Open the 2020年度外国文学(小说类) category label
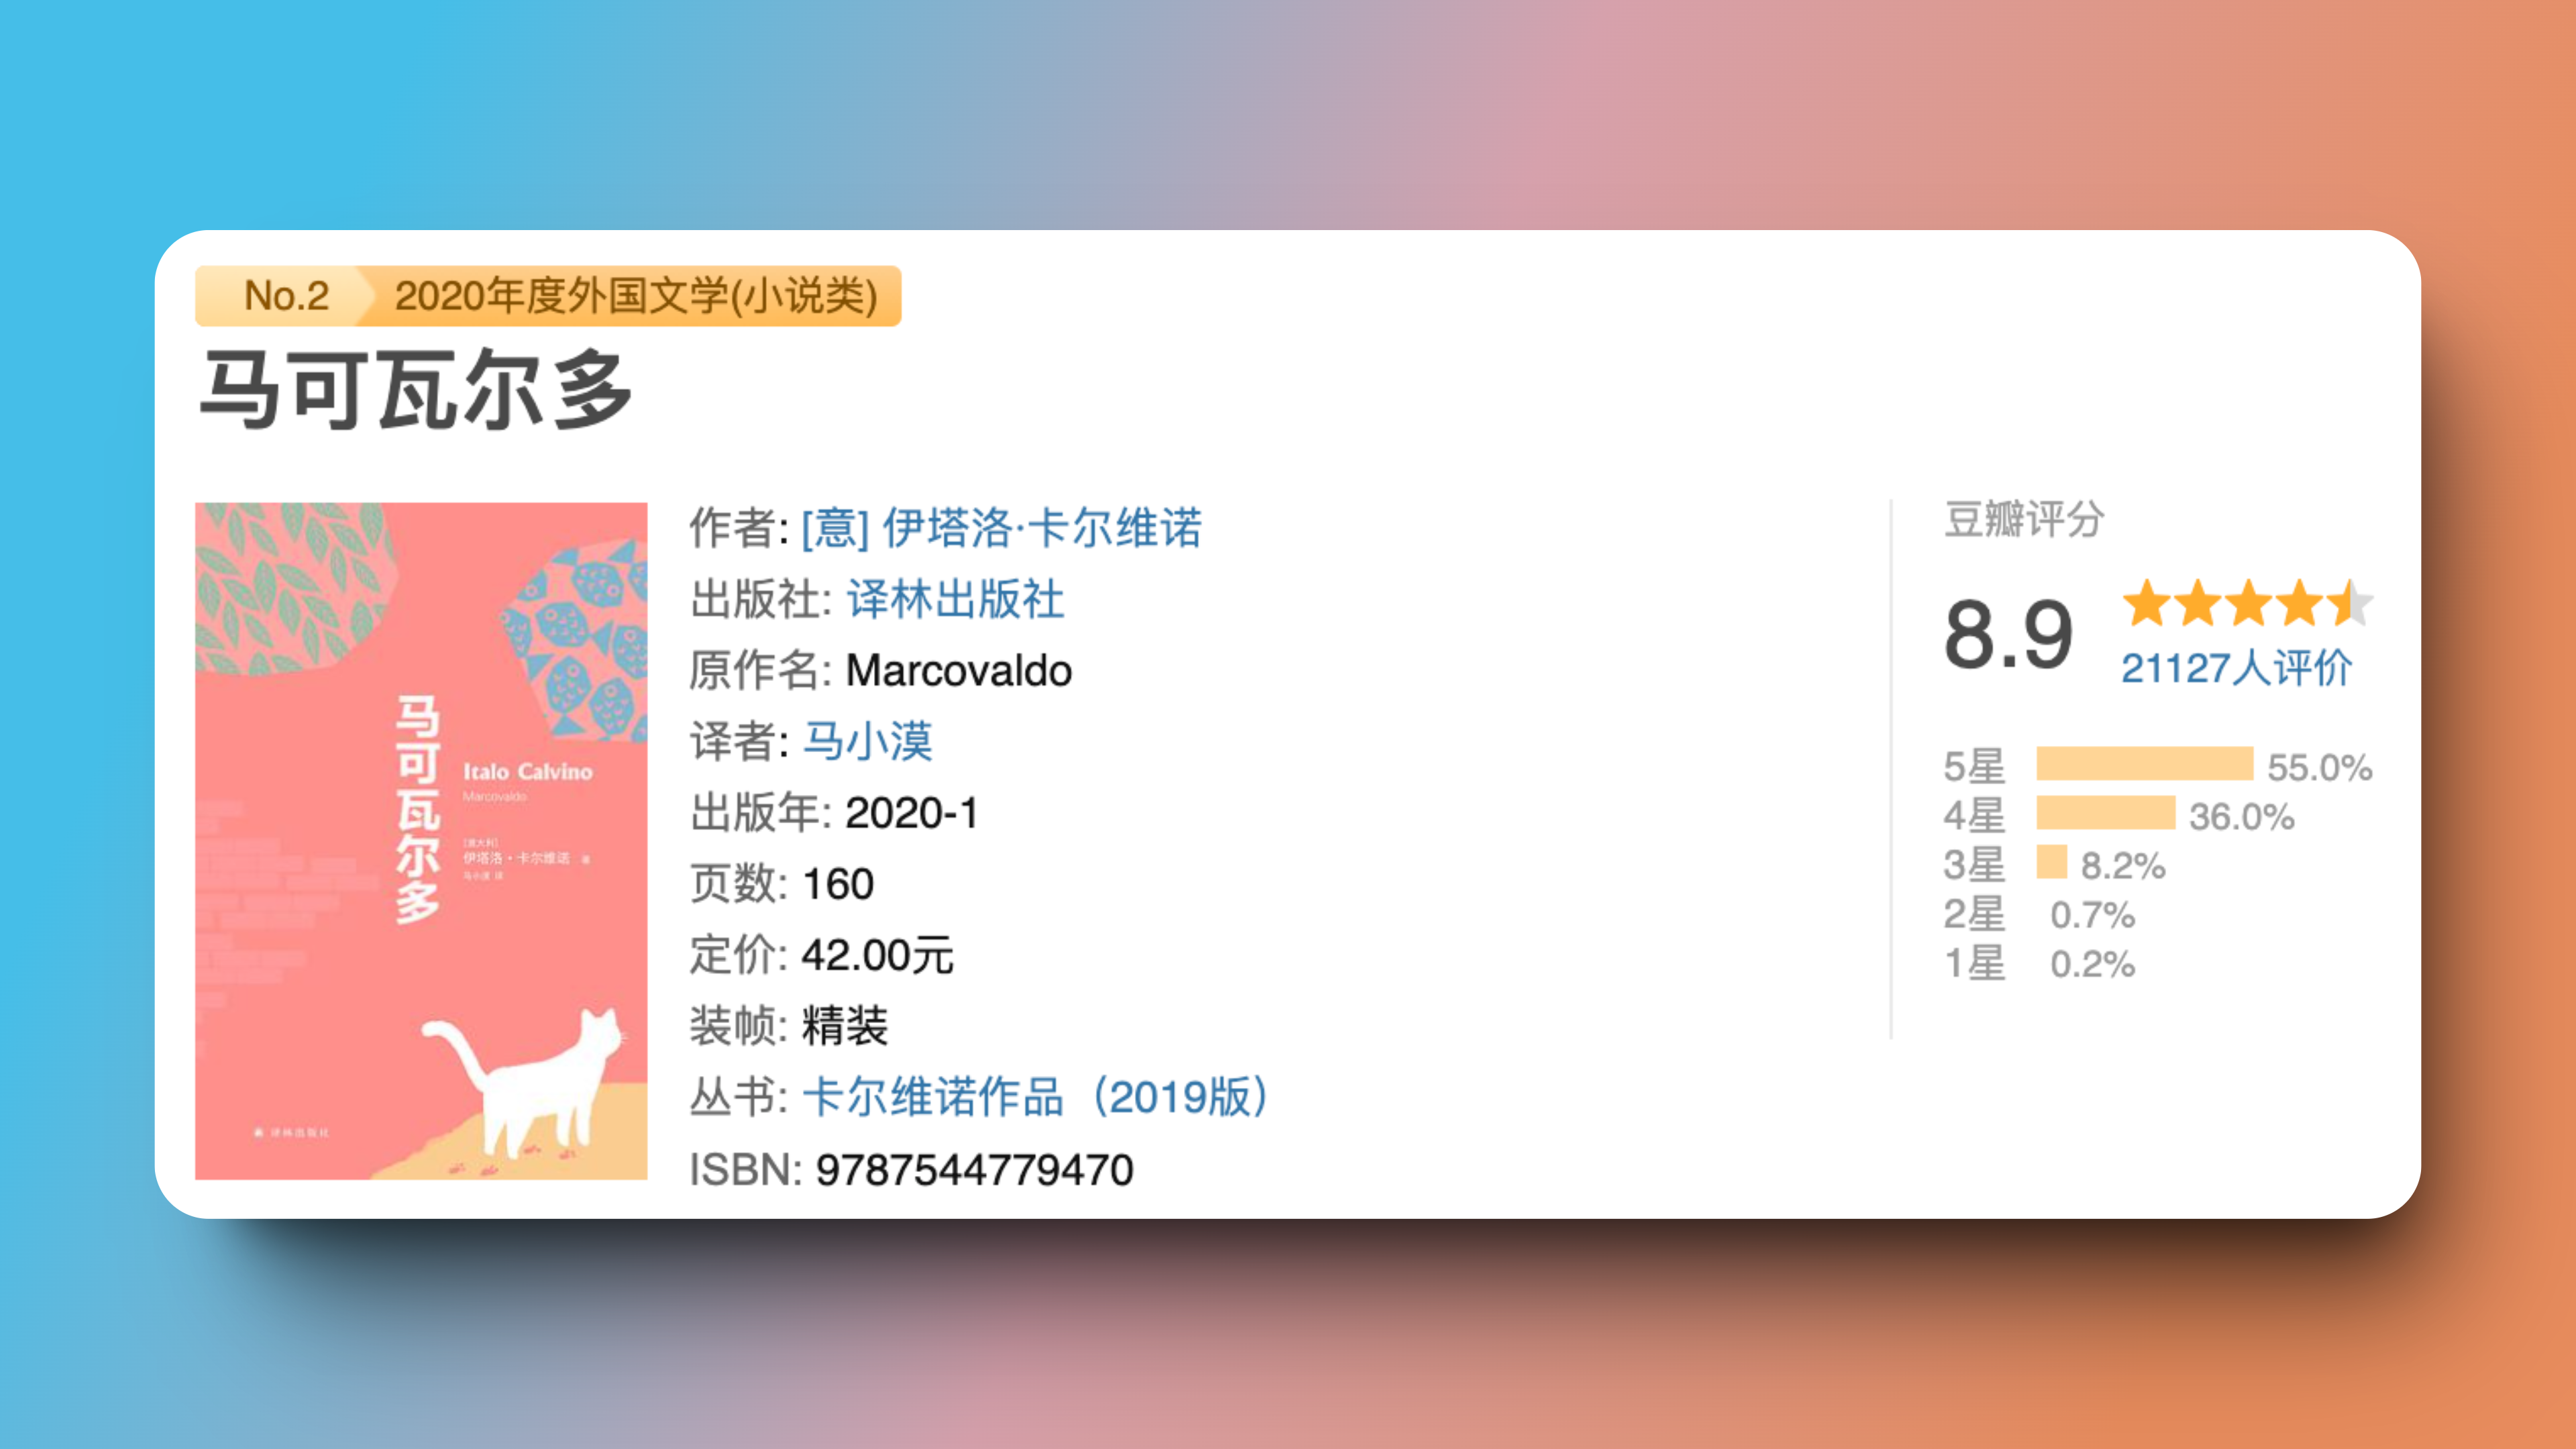This screenshot has width=2576, height=1449. click(636, 296)
